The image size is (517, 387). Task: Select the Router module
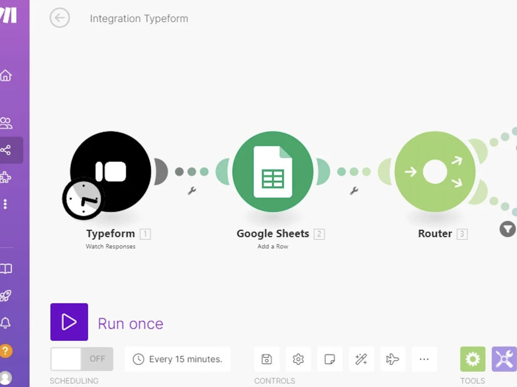pyautogui.click(x=435, y=171)
